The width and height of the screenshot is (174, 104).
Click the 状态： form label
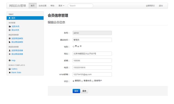click(67, 81)
